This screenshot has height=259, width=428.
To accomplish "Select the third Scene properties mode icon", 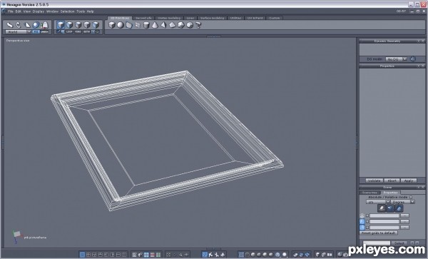I will 399,208.
